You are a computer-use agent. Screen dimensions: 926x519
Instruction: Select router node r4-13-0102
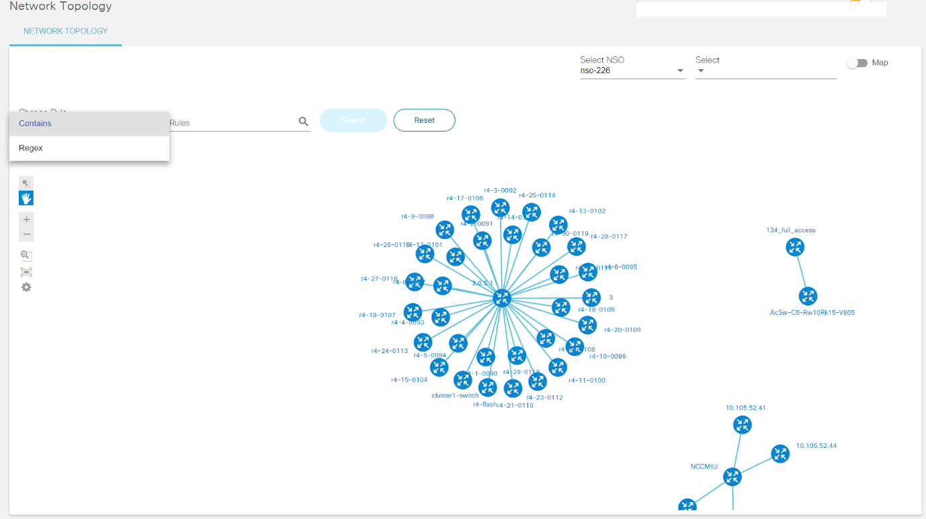pos(558,225)
